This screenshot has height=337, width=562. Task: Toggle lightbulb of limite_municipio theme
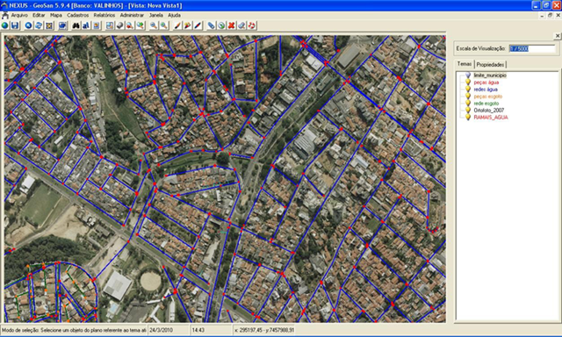tap(468, 75)
